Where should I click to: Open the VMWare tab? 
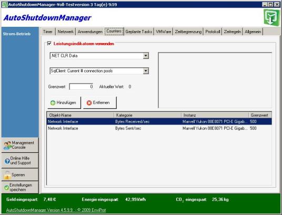(163, 32)
